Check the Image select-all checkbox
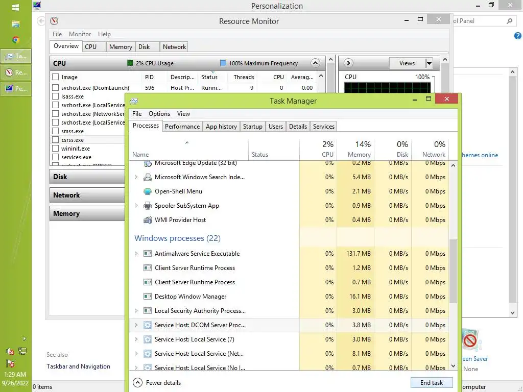Image resolution: width=523 pixels, height=392 pixels. pos(55,77)
